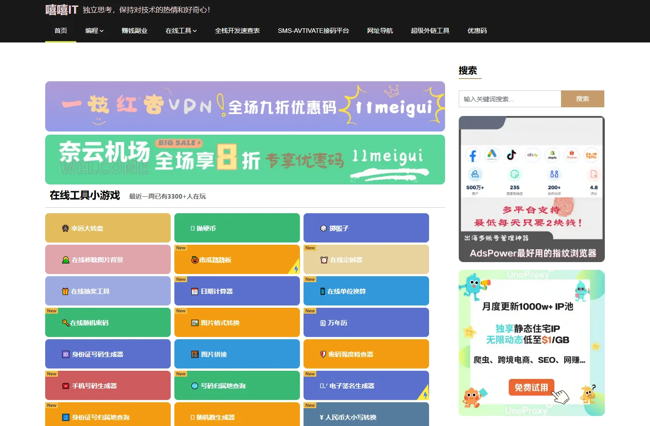Open 网址导航 menu item
This screenshot has width=650, height=426.
click(x=380, y=31)
